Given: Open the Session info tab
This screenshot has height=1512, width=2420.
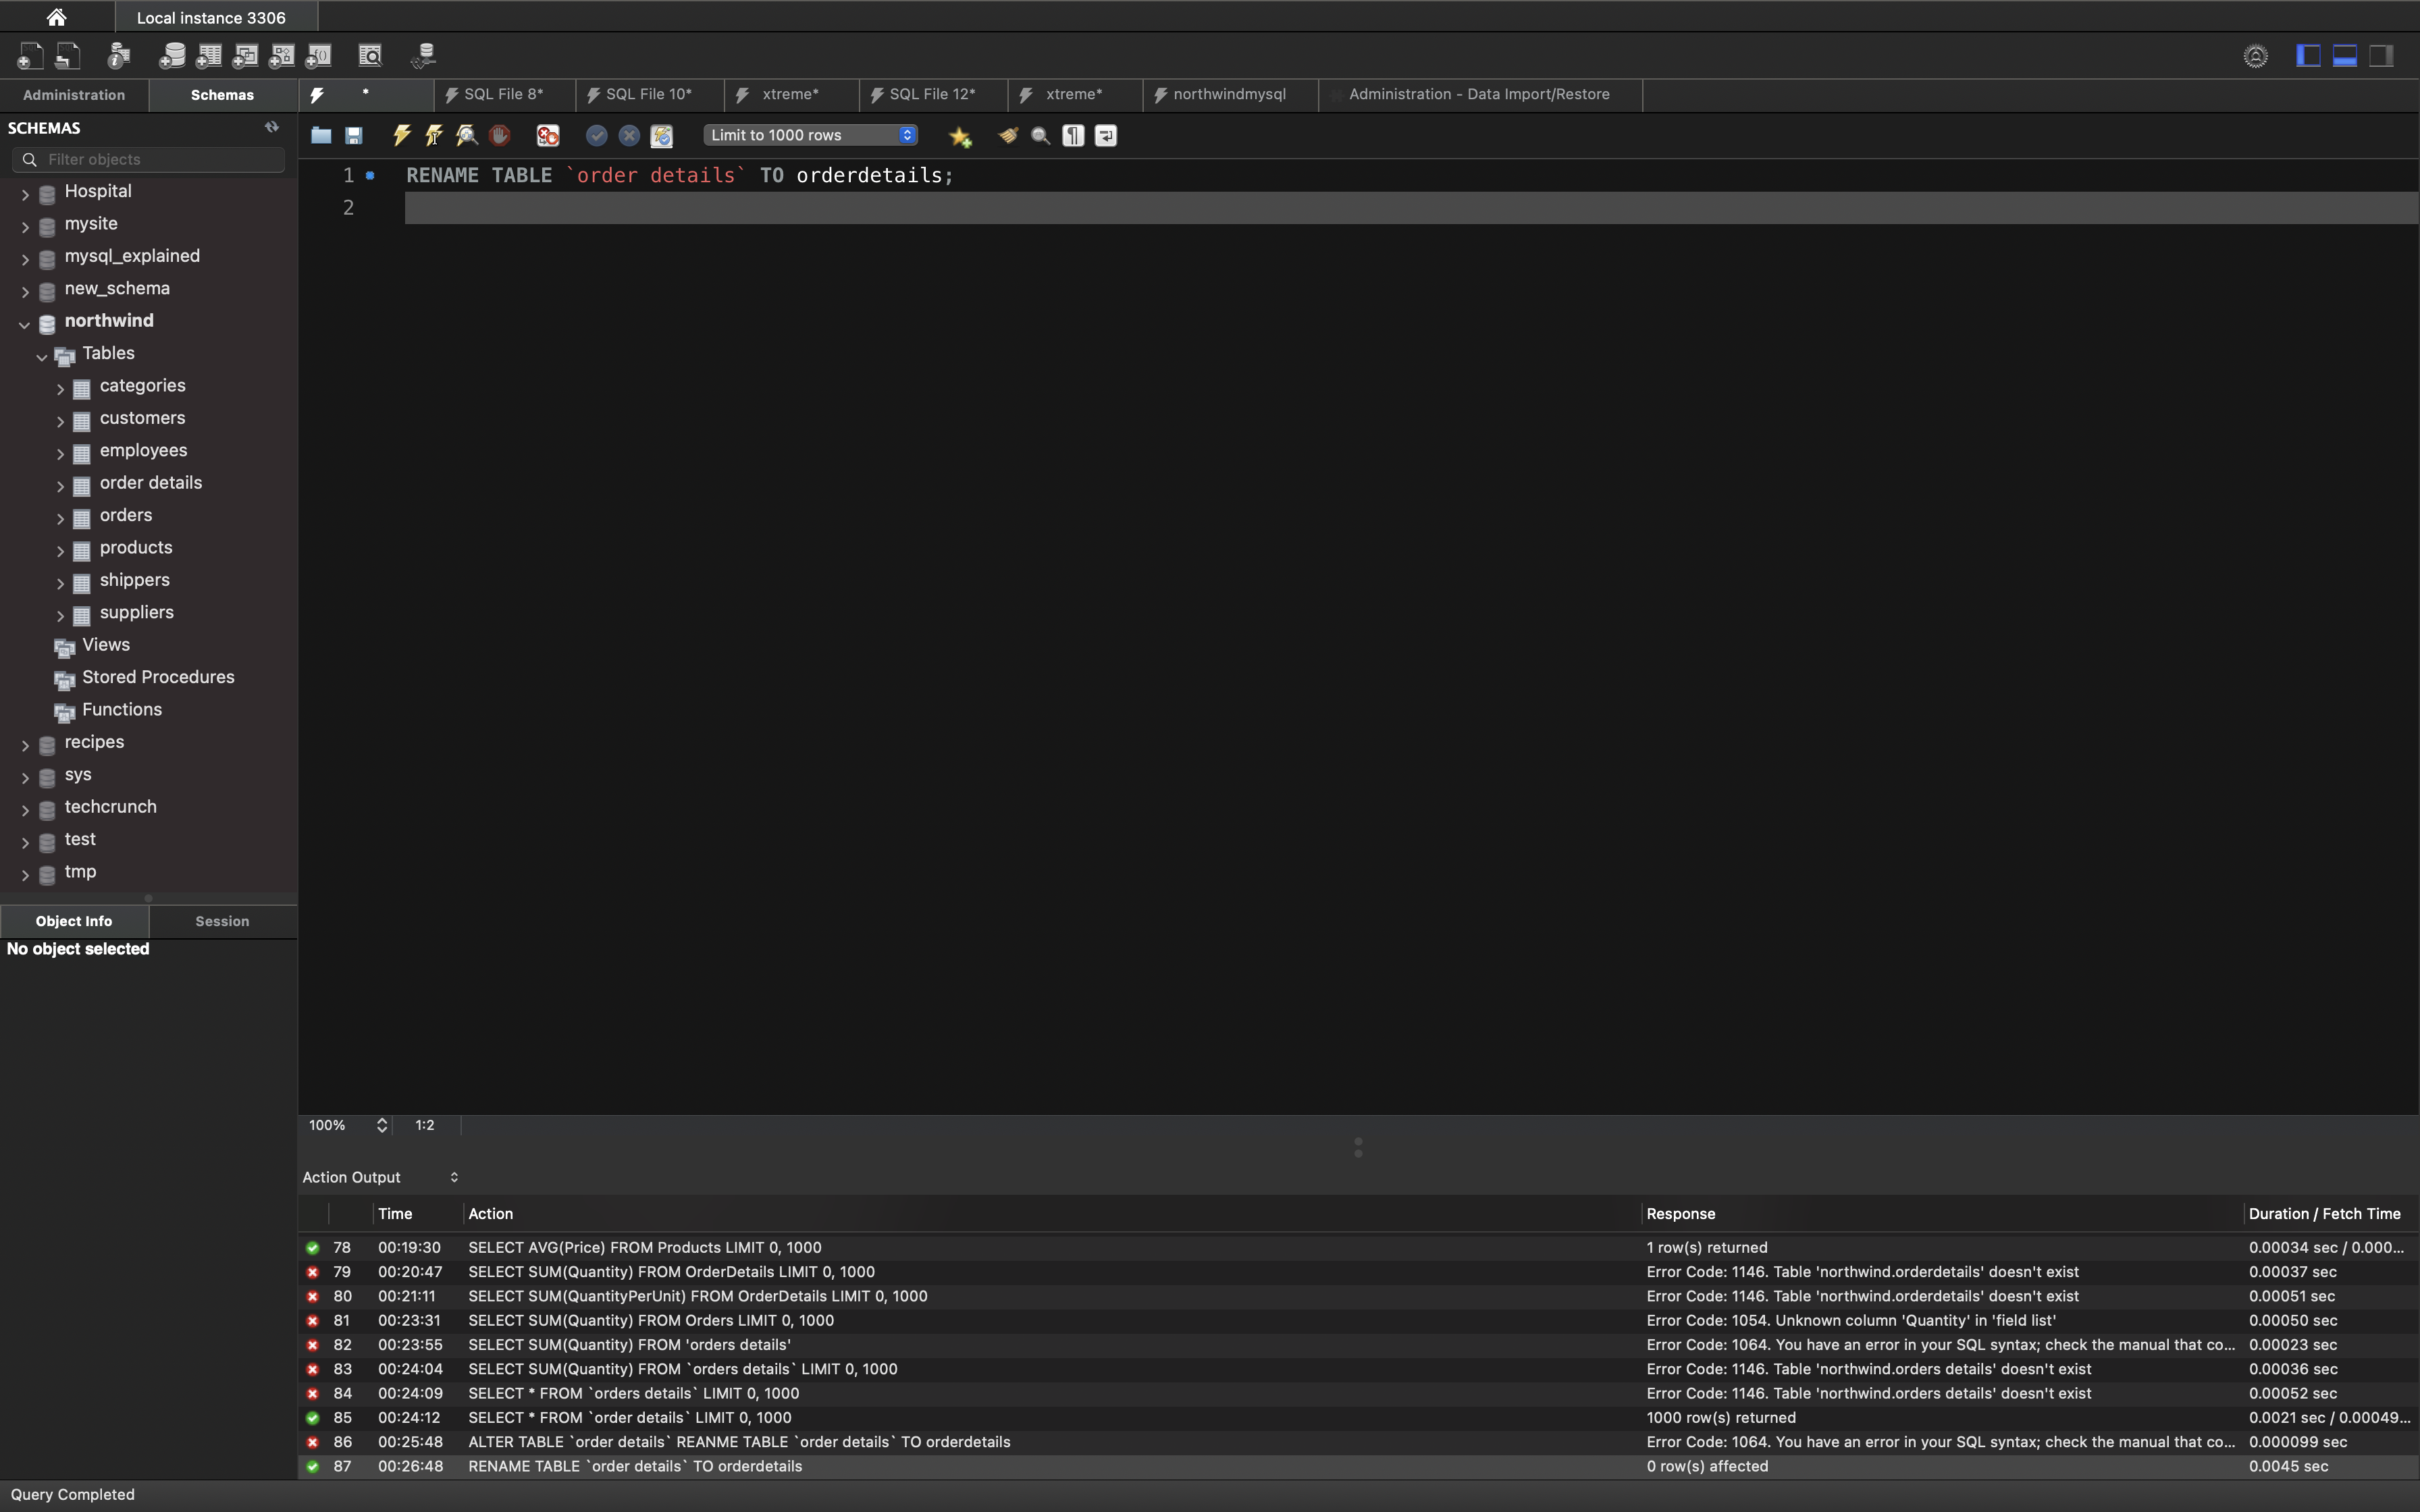Looking at the screenshot, I should tap(222, 921).
